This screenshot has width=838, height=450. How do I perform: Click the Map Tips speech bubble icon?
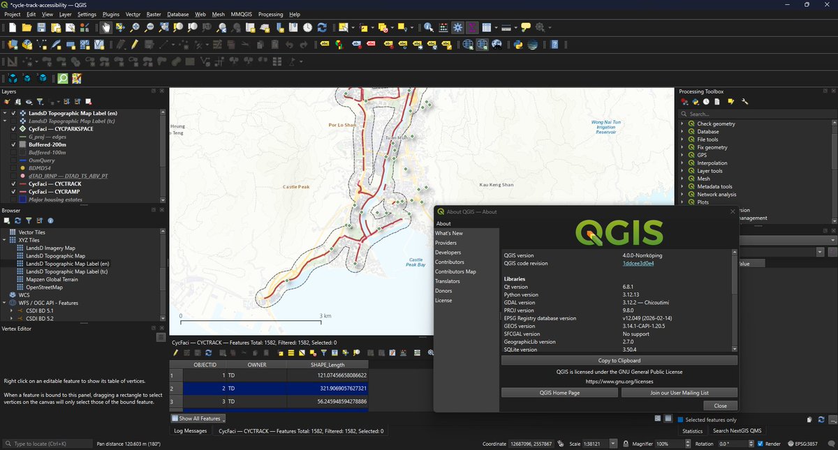(x=525, y=28)
